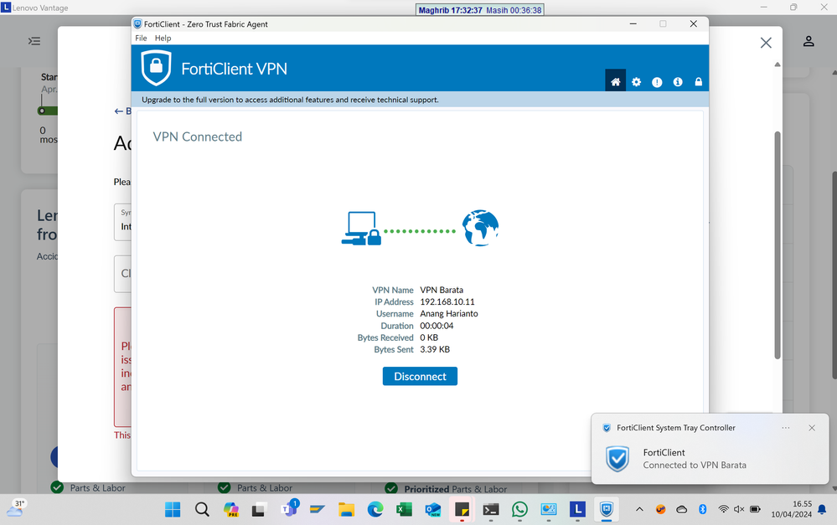Viewport: 837px width, 525px height.
Task: Launch Microsoft Edge from the taskbar
Action: pyautogui.click(x=375, y=510)
